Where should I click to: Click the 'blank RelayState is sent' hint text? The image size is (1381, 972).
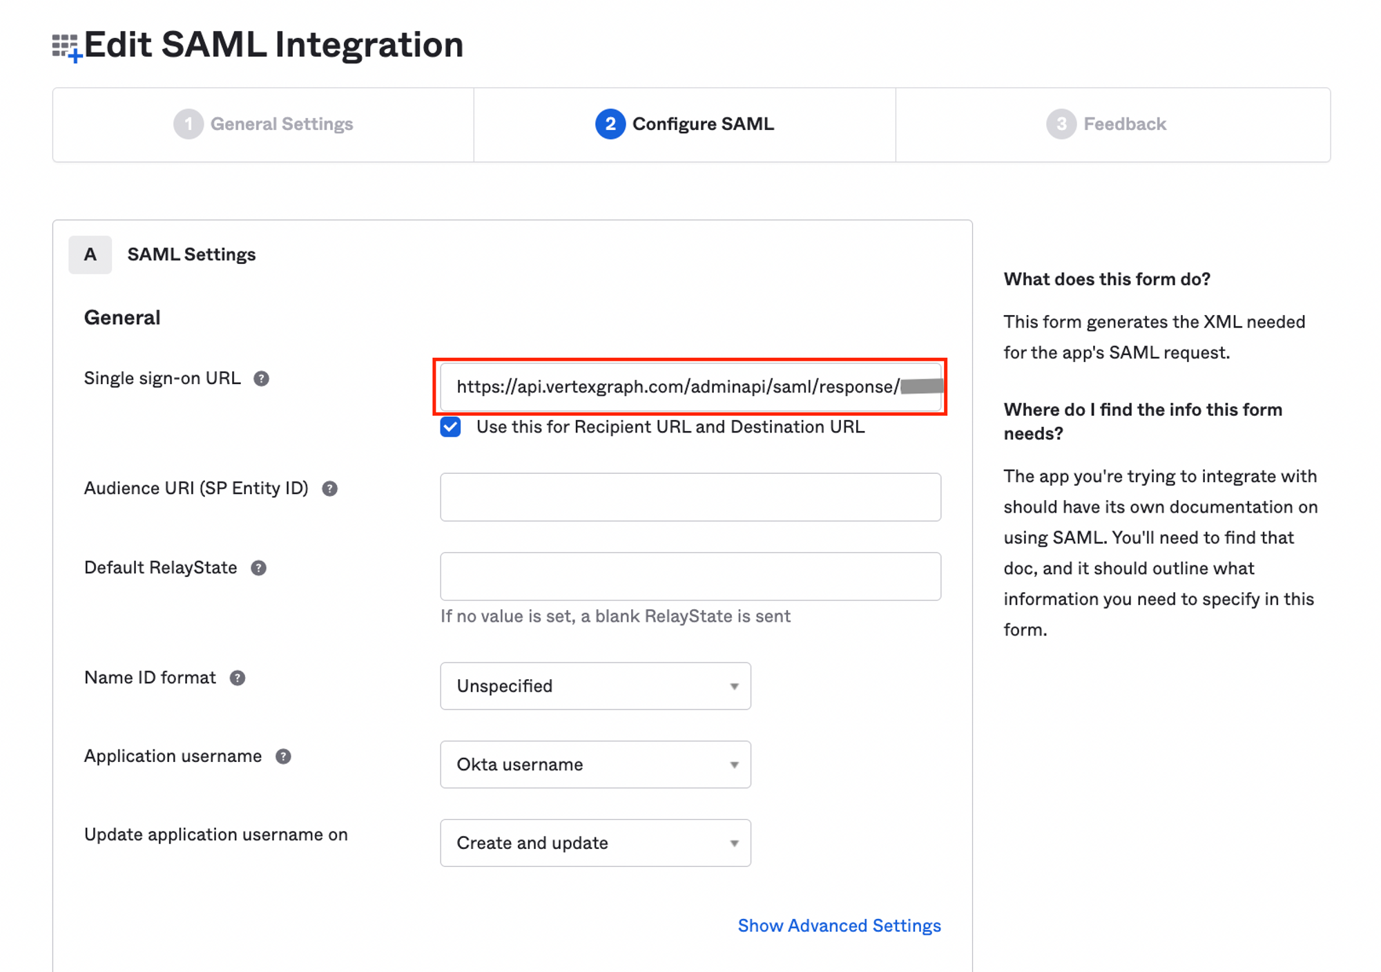615,616
